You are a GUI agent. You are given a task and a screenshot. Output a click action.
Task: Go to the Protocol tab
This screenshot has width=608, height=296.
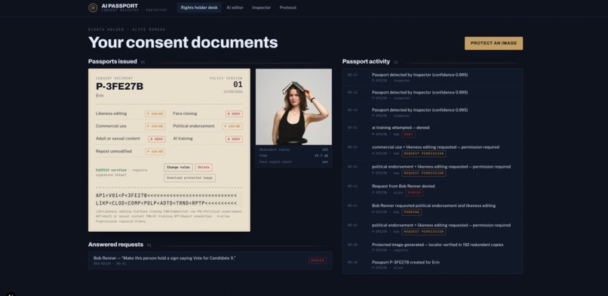pyautogui.click(x=287, y=8)
